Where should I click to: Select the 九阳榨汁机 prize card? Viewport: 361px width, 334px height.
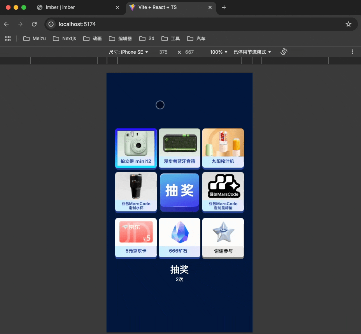223,148
